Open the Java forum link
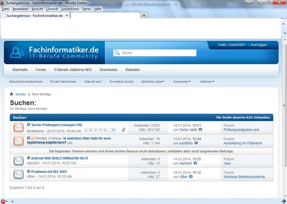The width and height of the screenshot is (287, 204). (x=227, y=163)
